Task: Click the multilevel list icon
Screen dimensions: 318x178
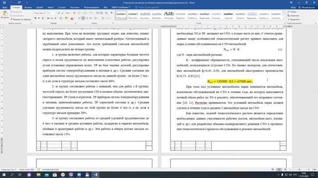Action: (x=91, y=13)
